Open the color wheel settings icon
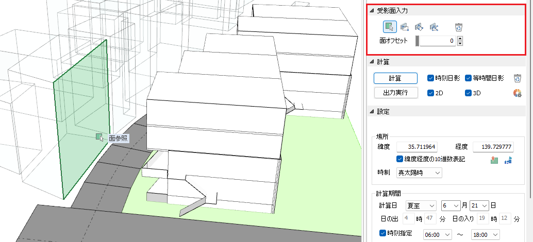 (x=518, y=93)
